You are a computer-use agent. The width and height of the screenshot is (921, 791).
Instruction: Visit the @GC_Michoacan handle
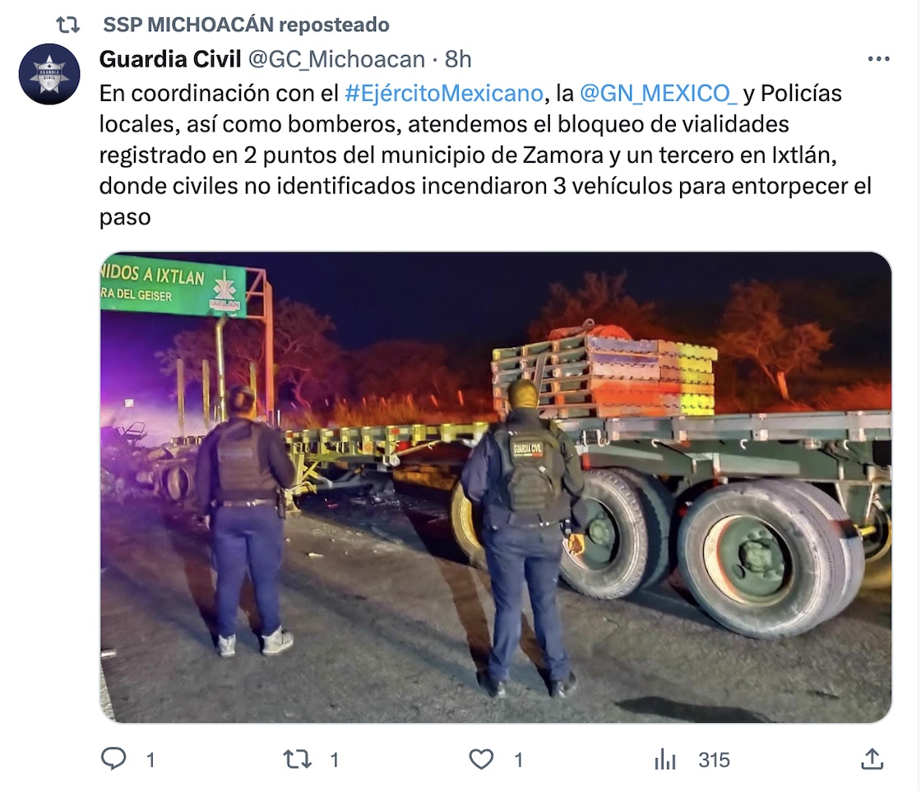point(336,58)
